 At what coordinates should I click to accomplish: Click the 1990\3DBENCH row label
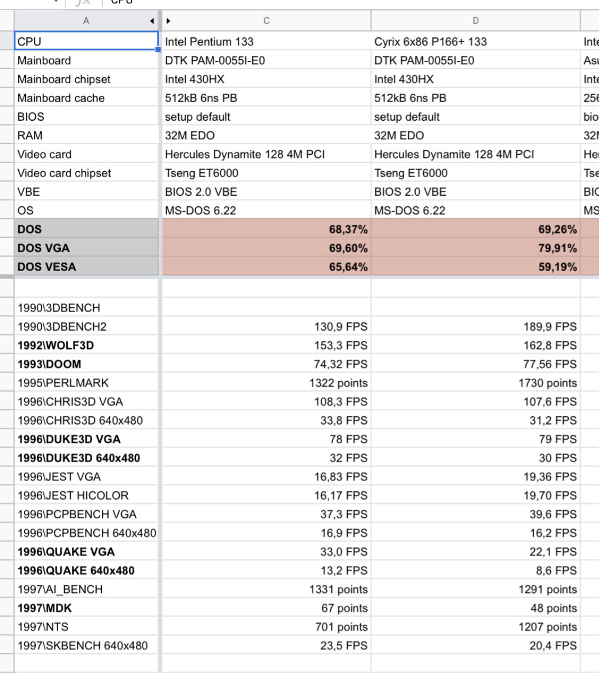click(86, 308)
